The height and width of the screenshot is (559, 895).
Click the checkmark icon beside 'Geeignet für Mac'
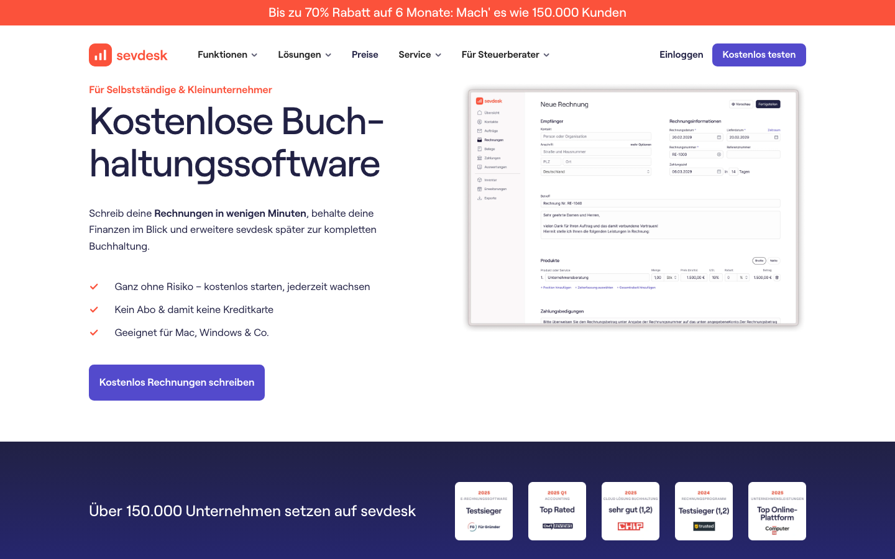(x=94, y=332)
